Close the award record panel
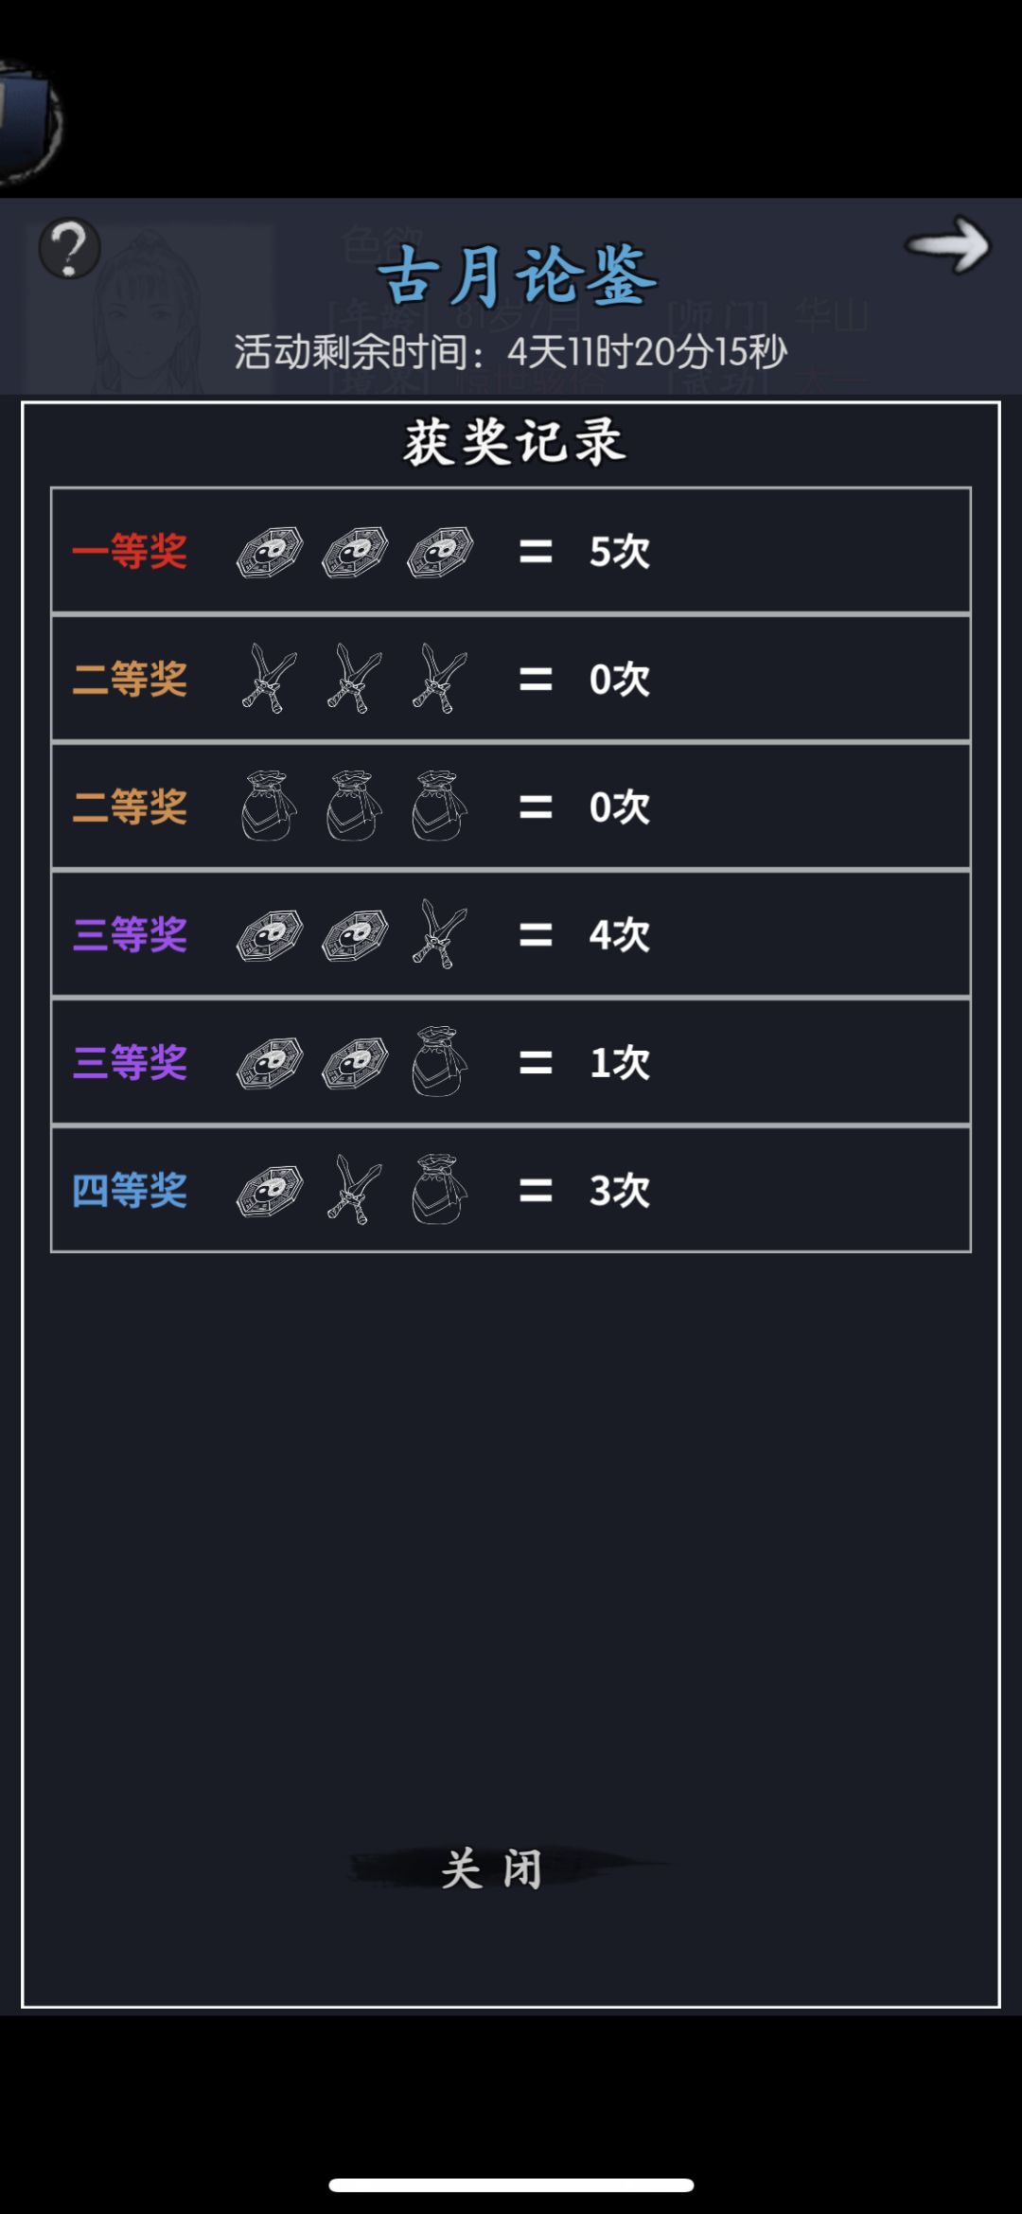 [491, 1870]
